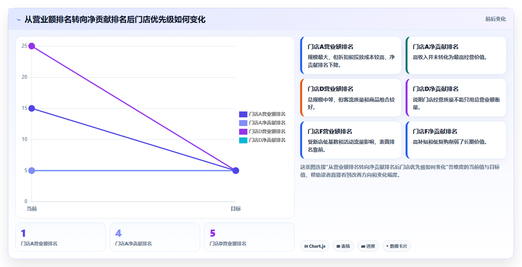Click the title 从营业额排名转向净贡献排名后门店优先级如何变化
The height and width of the screenshot is (267, 522).
click(x=115, y=19)
